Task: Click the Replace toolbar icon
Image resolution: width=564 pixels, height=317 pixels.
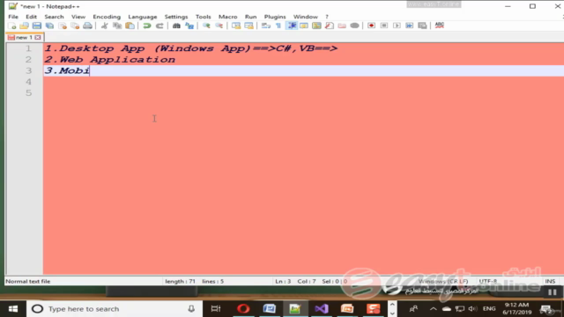Action: [189, 26]
